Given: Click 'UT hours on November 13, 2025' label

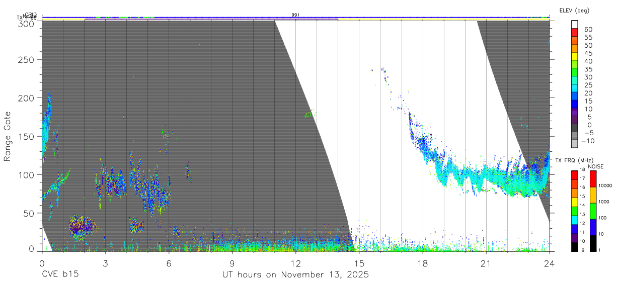Looking at the screenshot, I should coord(296,275).
